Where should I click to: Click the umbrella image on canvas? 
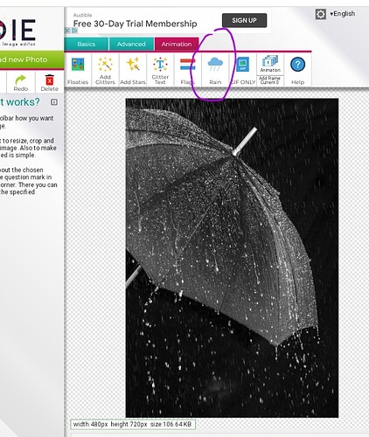tap(232, 258)
